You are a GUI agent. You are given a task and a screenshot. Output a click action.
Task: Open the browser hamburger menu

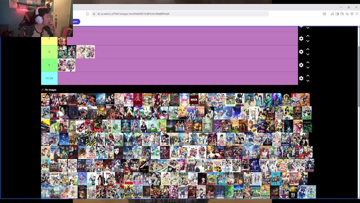[x=357, y=14]
